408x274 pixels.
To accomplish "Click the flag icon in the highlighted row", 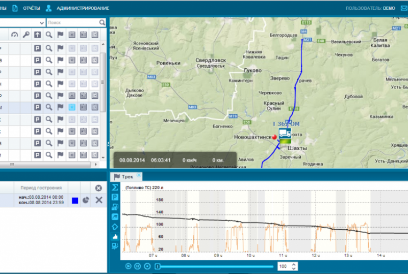I will pos(60,107).
